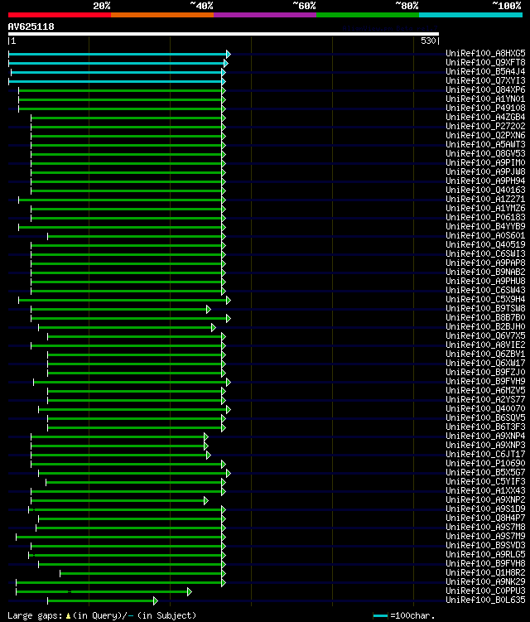Click the UniRef100_Q8H4P7 label
The image size is (530, 622).
(x=485, y=518)
